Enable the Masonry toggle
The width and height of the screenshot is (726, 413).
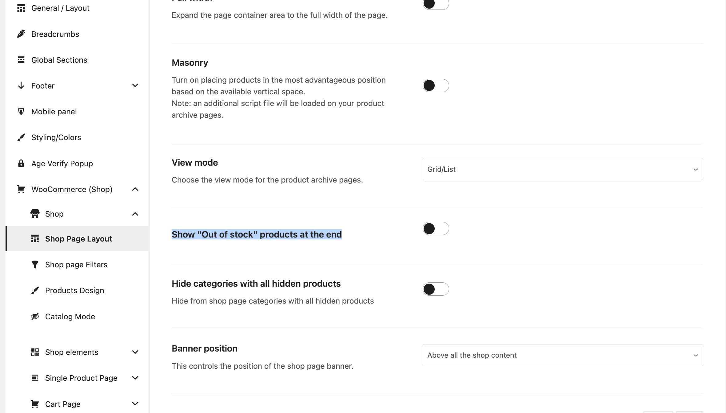[436, 86]
